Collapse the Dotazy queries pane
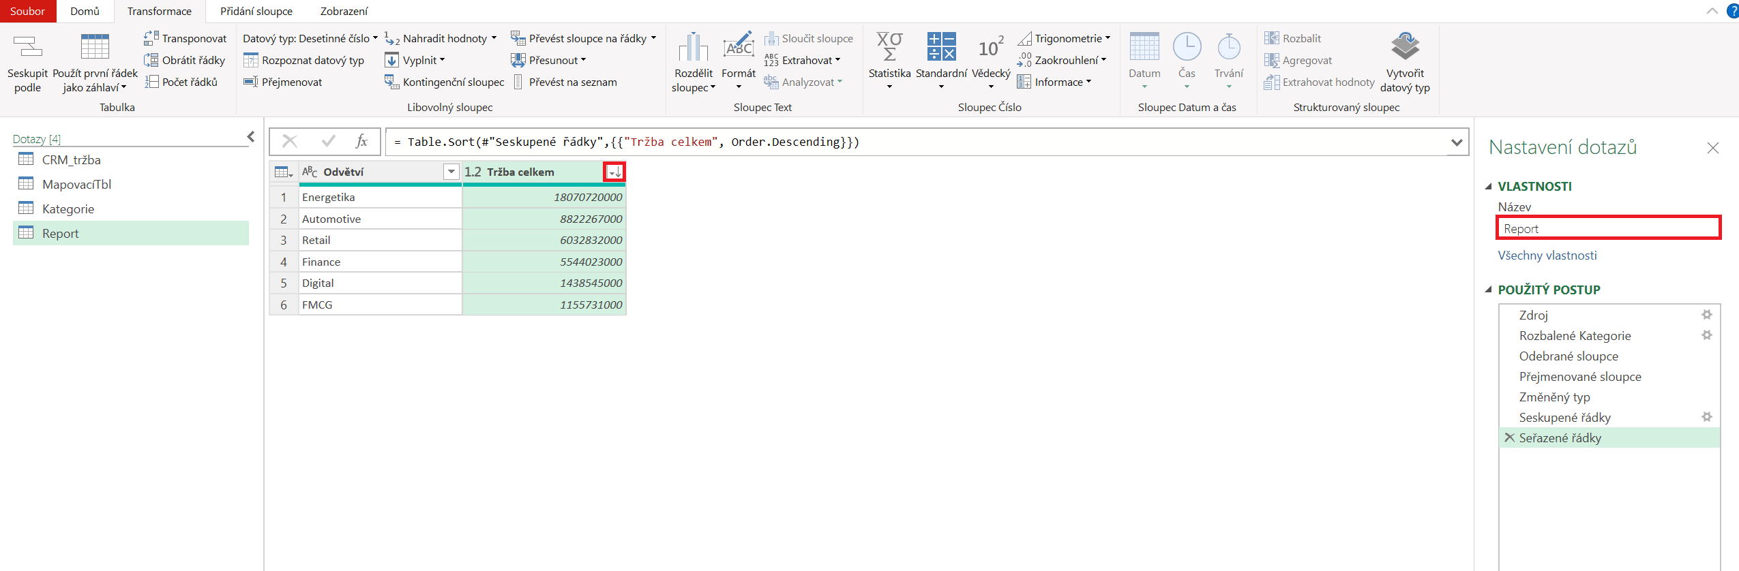The height and width of the screenshot is (571, 1739). [251, 137]
